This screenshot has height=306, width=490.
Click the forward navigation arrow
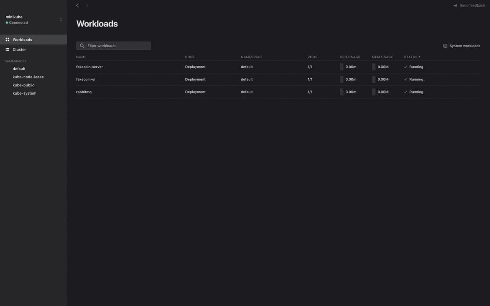pos(87,5)
